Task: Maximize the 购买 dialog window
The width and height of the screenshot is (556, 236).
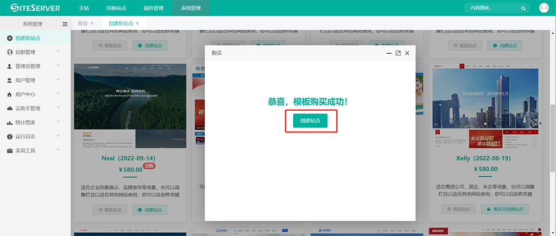Action: [398, 53]
